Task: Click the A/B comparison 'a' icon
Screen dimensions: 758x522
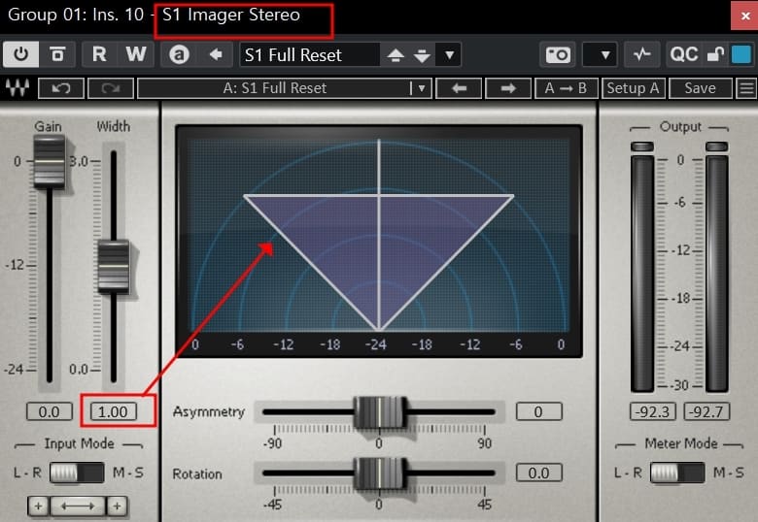Action: pyautogui.click(x=179, y=54)
